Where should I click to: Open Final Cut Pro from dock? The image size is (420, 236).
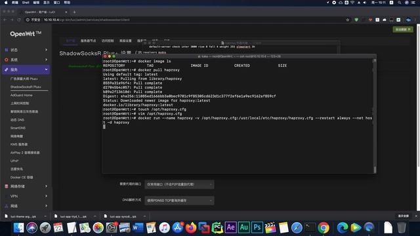(270, 228)
